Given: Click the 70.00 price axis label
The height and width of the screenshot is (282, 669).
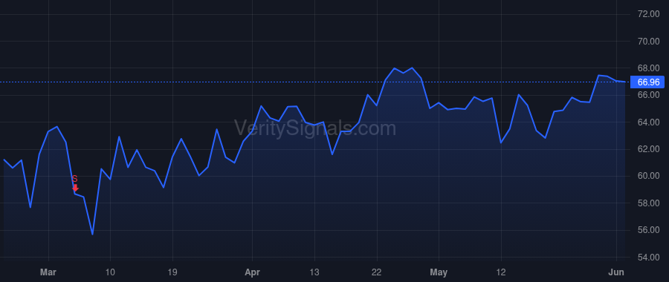Looking at the screenshot, I should pos(648,42).
